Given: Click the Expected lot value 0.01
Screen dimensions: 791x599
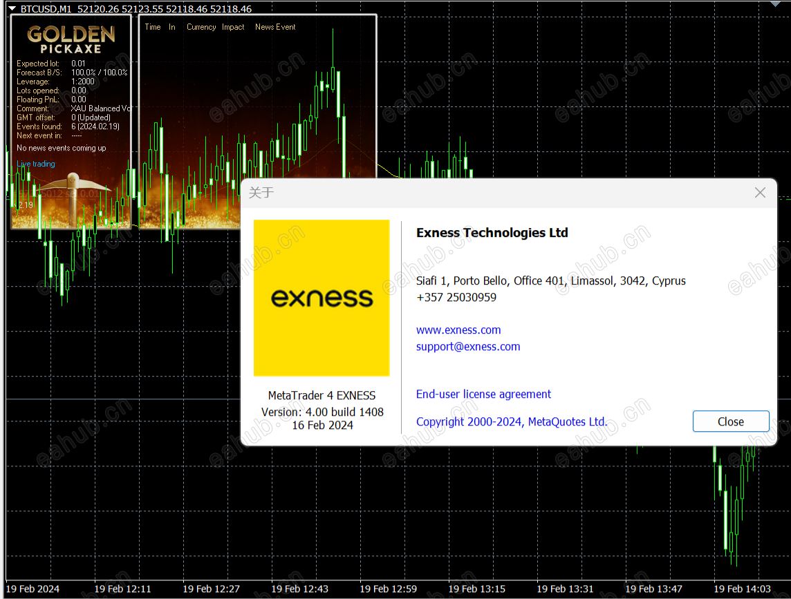Looking at the screenshot, I should (x=78, y=64).
